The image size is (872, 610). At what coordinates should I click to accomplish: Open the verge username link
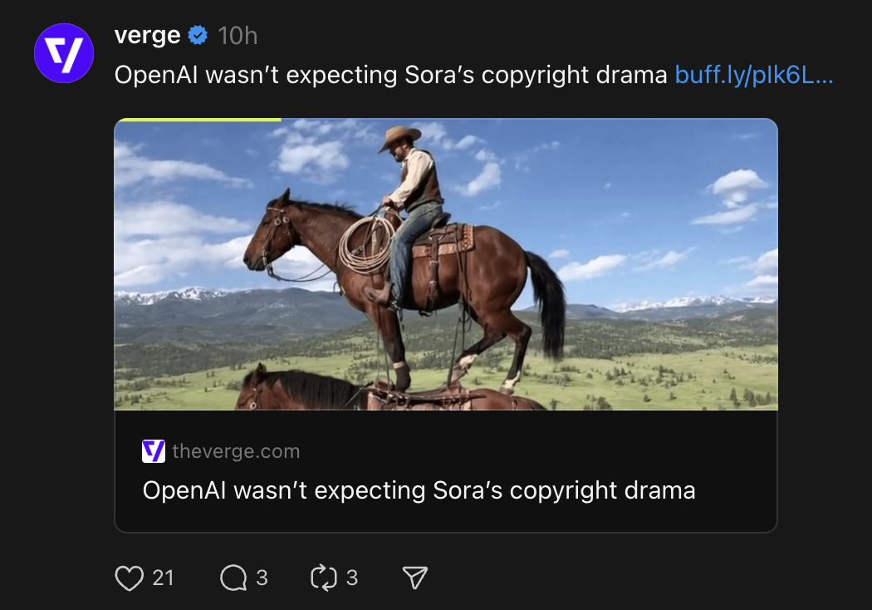point(147,36)
